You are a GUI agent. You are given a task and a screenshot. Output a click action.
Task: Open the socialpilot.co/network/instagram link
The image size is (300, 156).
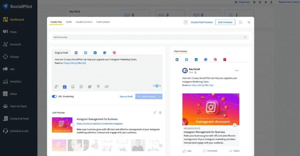[100, 124]
